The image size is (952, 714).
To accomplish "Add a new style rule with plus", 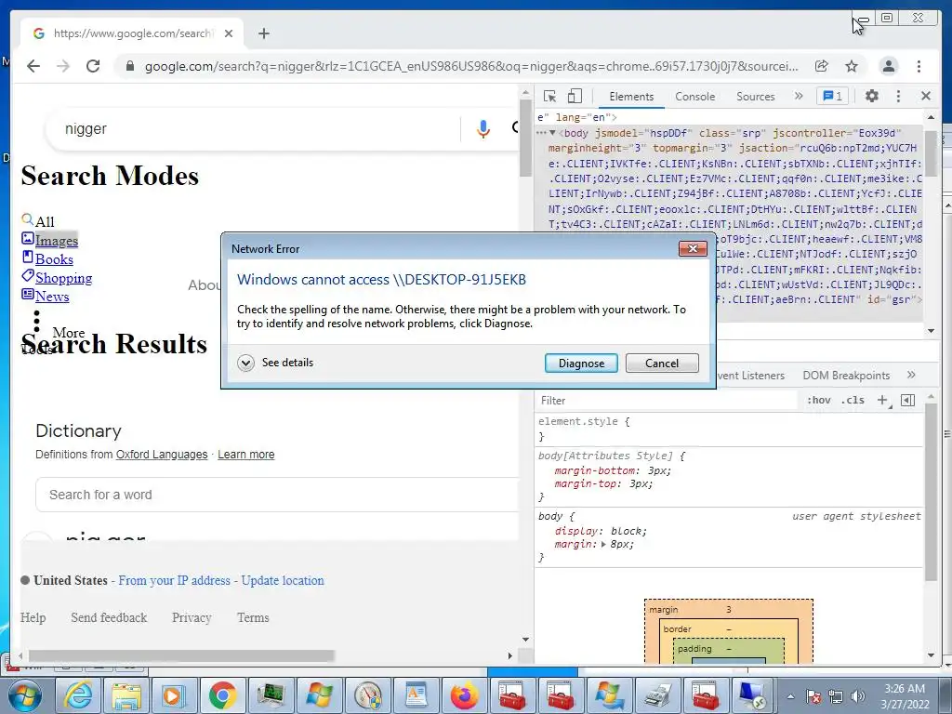I will pos(882,400).
